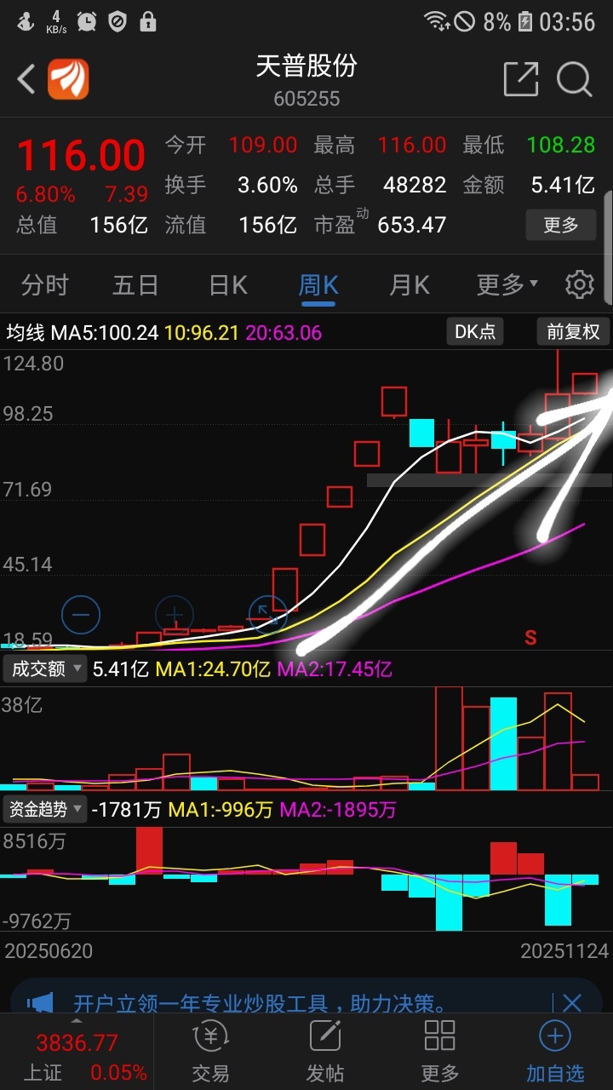Zoom out chart with minus icon
The width and height of the screenshot is (613, 1090).
(x=82, y=614)
